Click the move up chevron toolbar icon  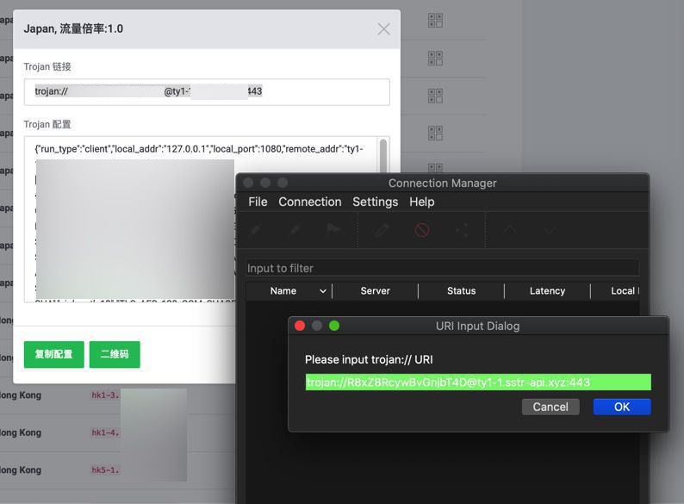click(510, 229)
